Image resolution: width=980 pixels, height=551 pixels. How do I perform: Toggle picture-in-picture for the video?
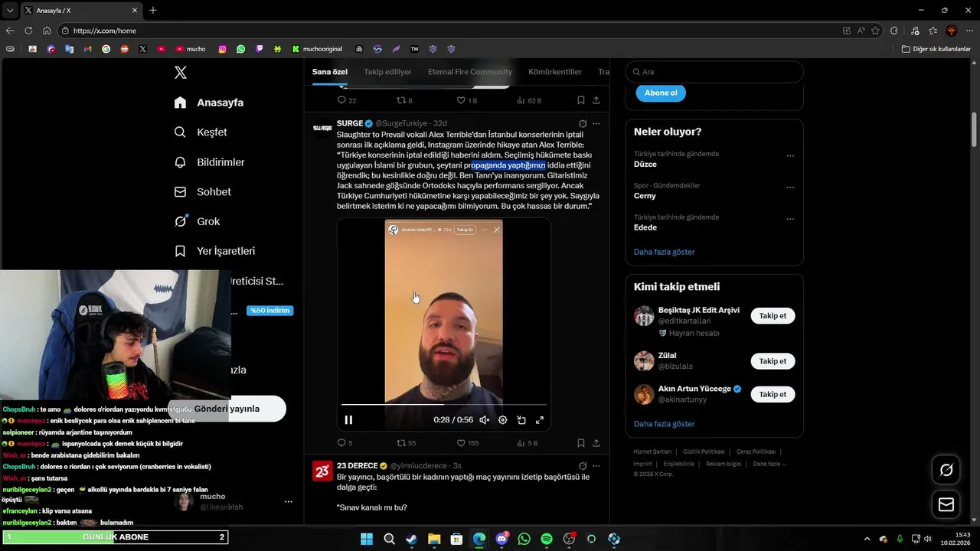pos(521,419)
